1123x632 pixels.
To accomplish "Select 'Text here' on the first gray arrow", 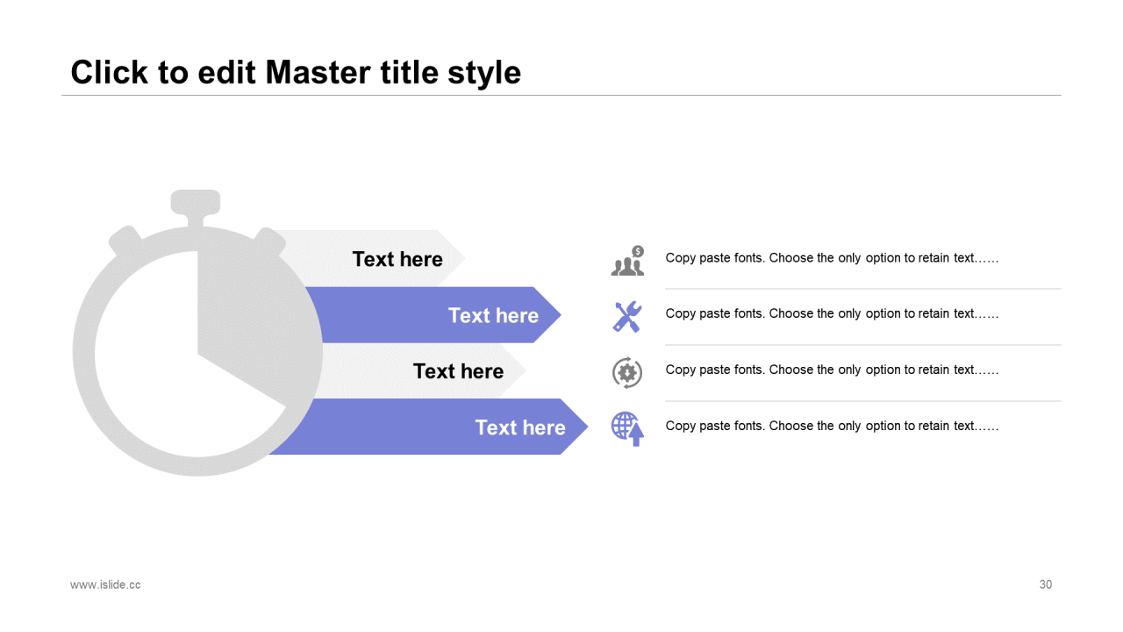I will pos(397,259).
